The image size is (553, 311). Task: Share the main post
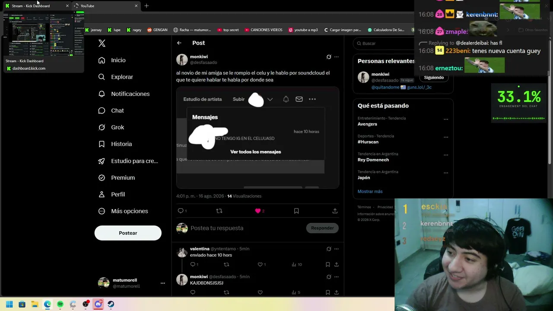tap(335, 211)
